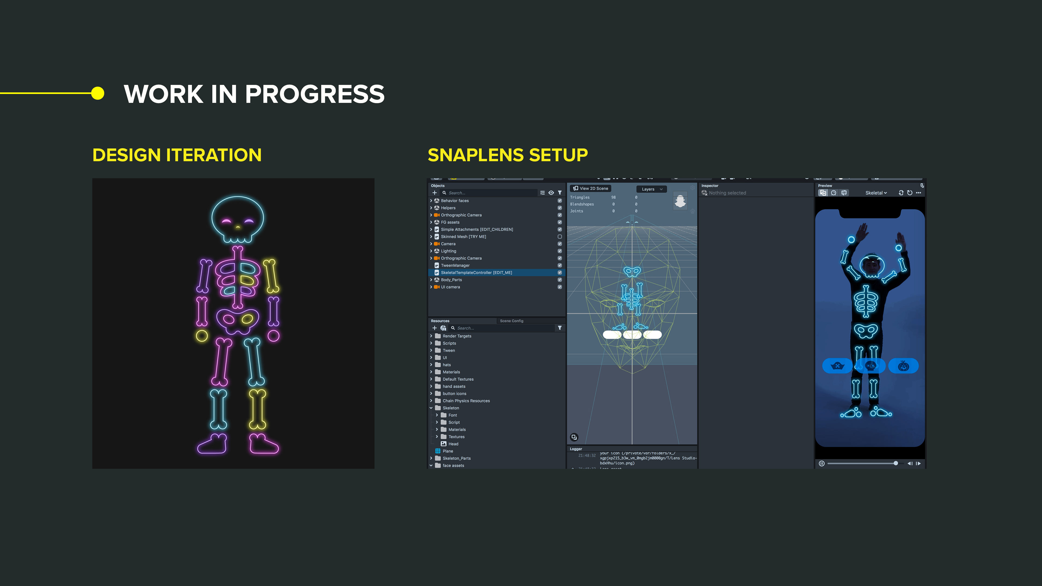Screen dimensions: 1042x586
Task: Click asset library icon in Resources panel
Action: 443,328
